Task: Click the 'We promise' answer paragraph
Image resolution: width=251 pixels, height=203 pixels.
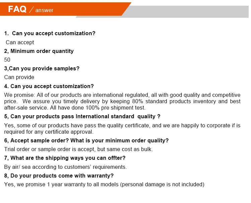Action: tap(122, 101)
